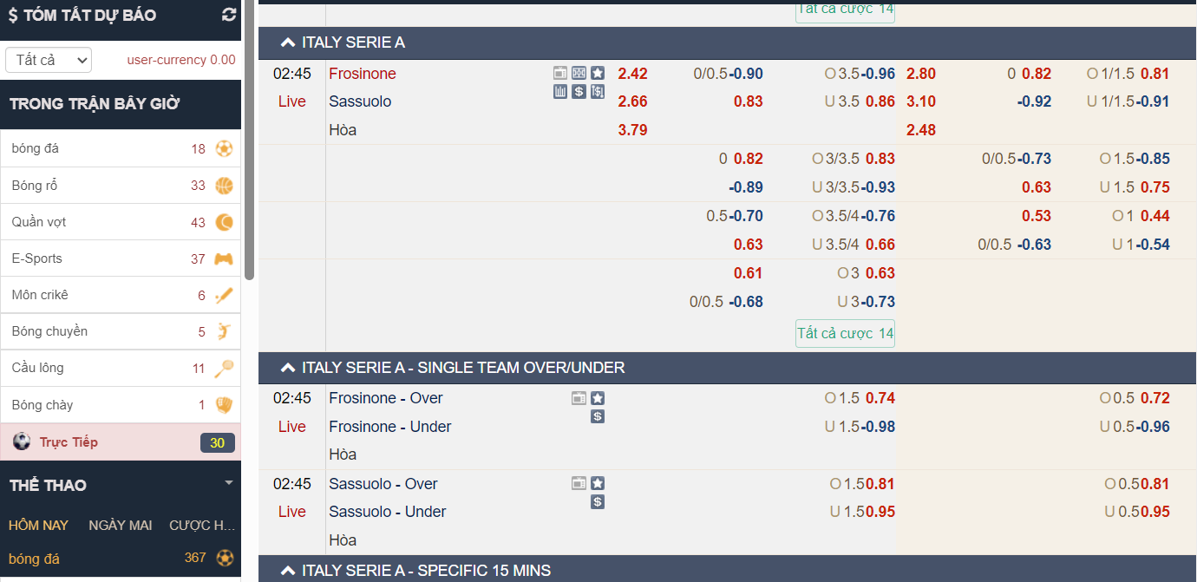This screenshot has width=1197, height=582.
Task: Favorite the Frosinone Over/Under market star
Action: 598,398
